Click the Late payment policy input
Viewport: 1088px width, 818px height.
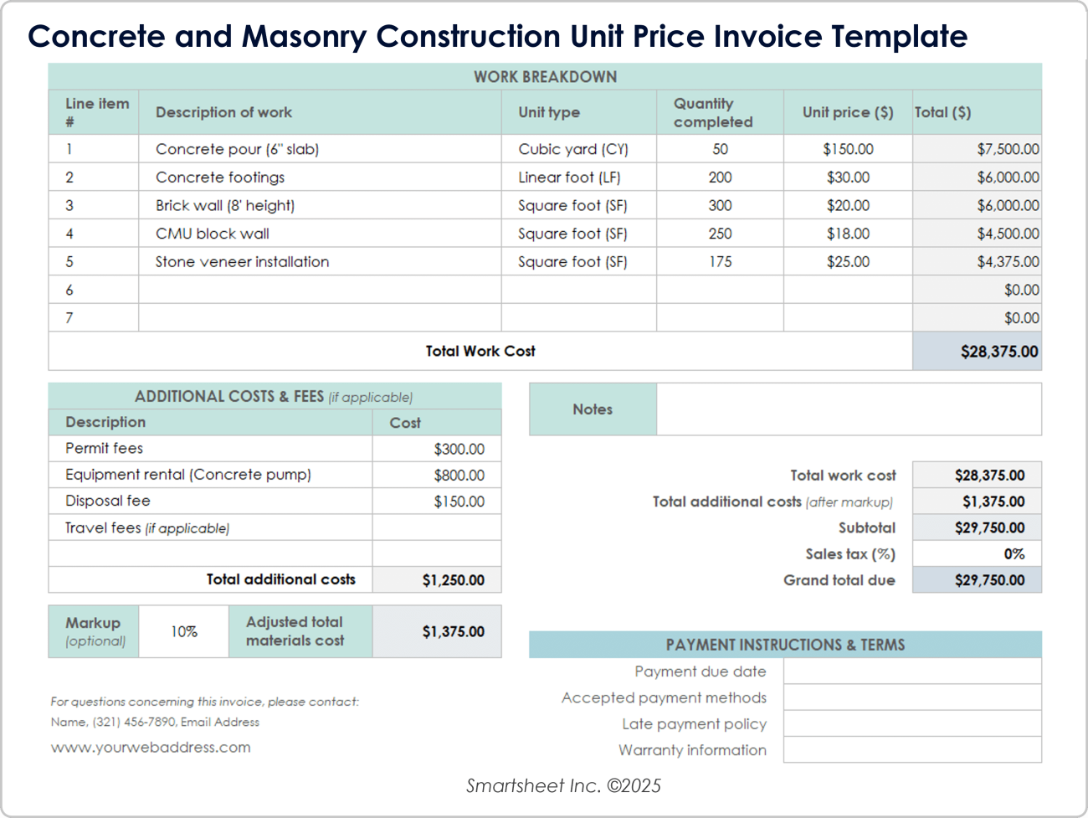coord(912,723)
